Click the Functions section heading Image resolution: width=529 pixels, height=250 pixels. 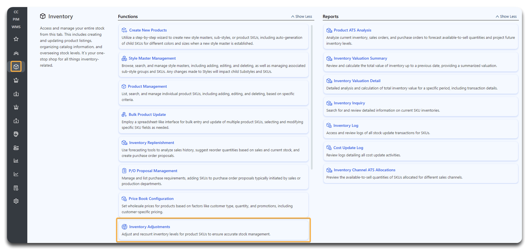(x=128, y=17)
